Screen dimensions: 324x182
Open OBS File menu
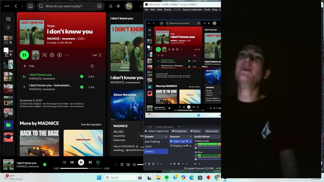coord(146,10)
